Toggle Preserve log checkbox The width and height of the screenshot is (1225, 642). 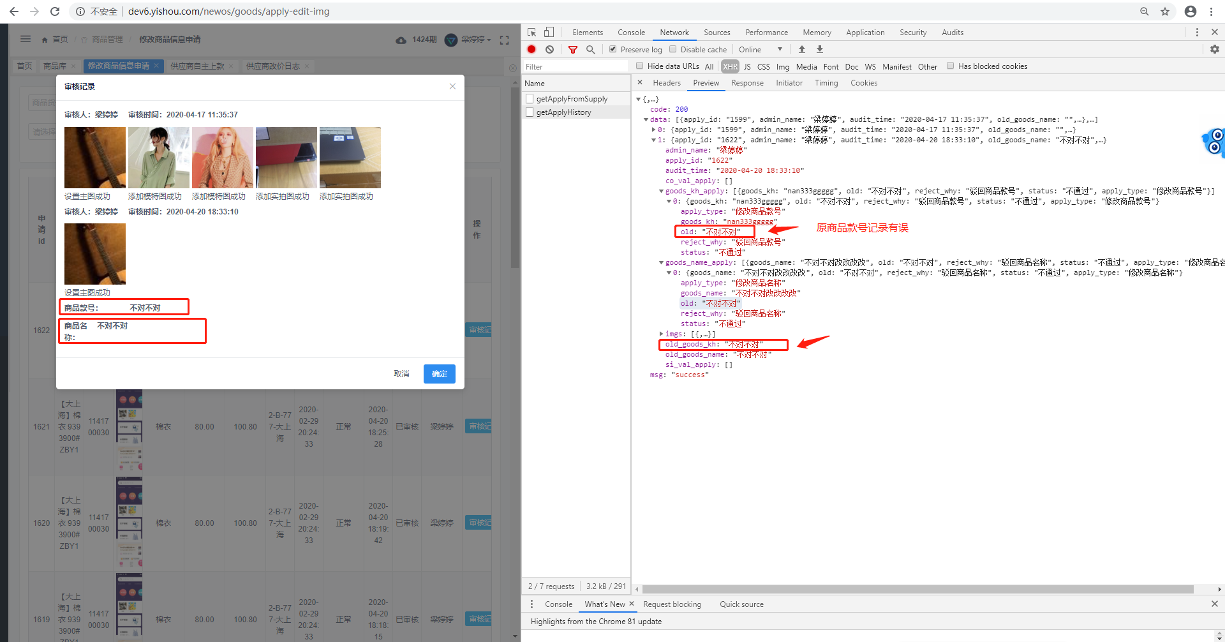(x=612, y=49)
